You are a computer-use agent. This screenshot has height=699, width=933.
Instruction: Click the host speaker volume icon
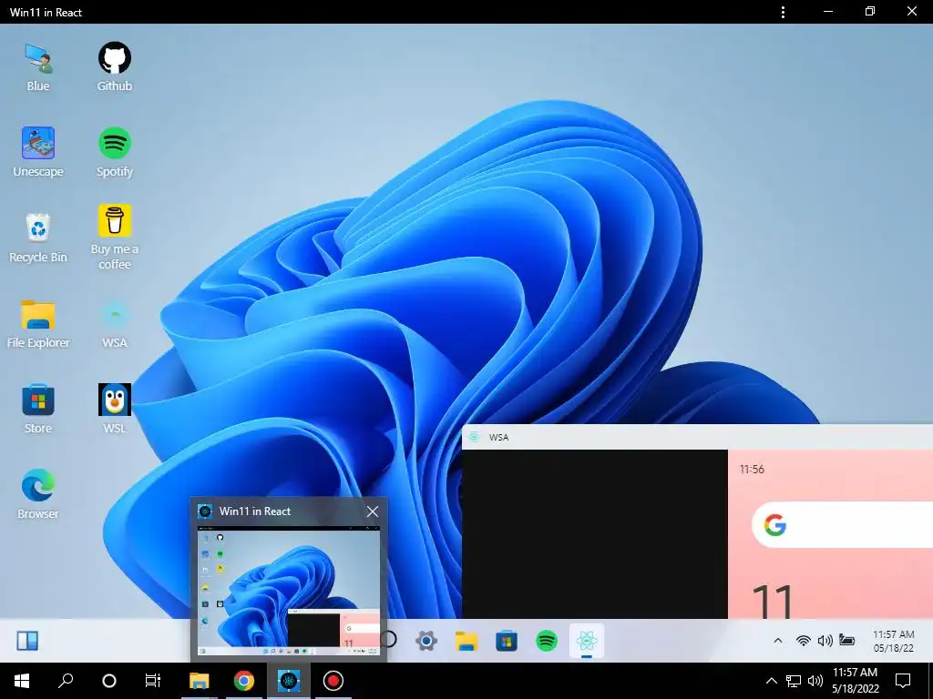click(815, 681)
